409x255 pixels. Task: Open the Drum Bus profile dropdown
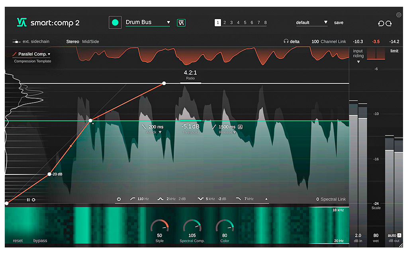168,23
